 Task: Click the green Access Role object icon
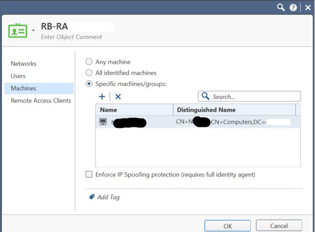coord(17,31)
